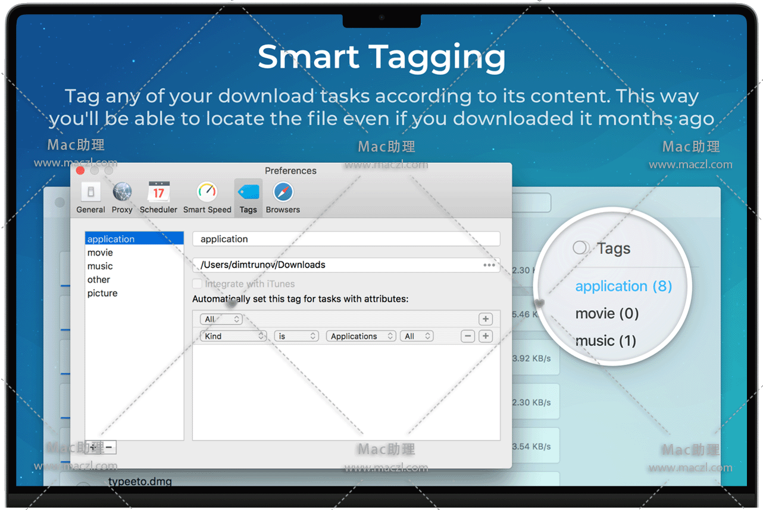Remove selected tag with bottom minus button

pos(109,448)
